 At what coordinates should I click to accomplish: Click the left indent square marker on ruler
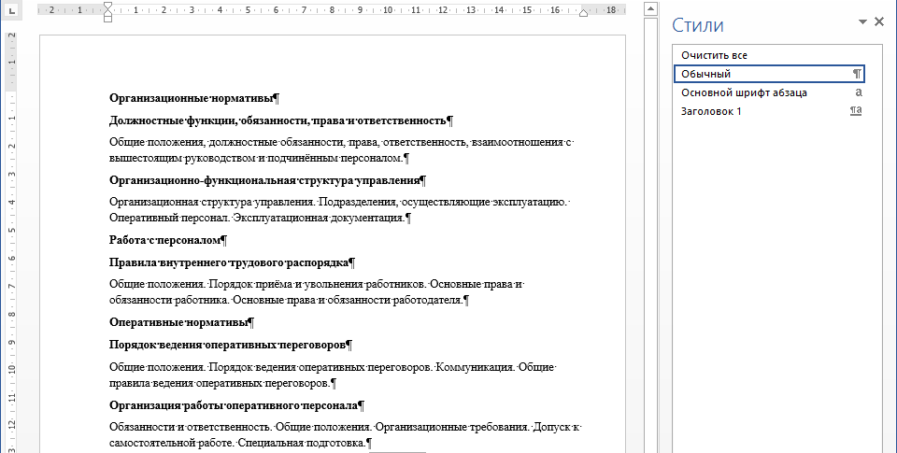point(107,19)
